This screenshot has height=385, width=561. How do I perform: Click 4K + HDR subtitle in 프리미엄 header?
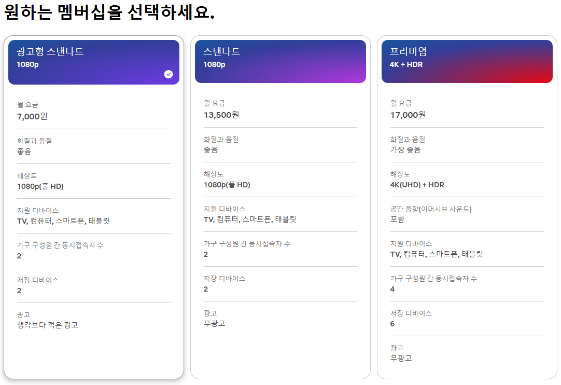click(406, 64)
